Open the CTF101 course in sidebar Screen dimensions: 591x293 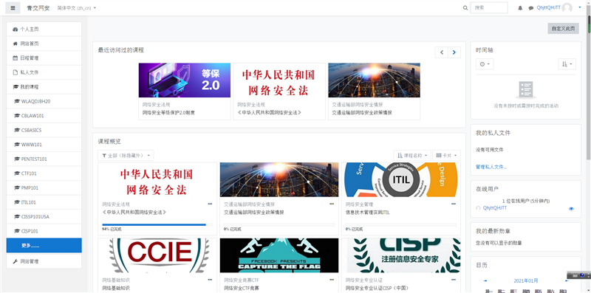[x=44, y=173]
